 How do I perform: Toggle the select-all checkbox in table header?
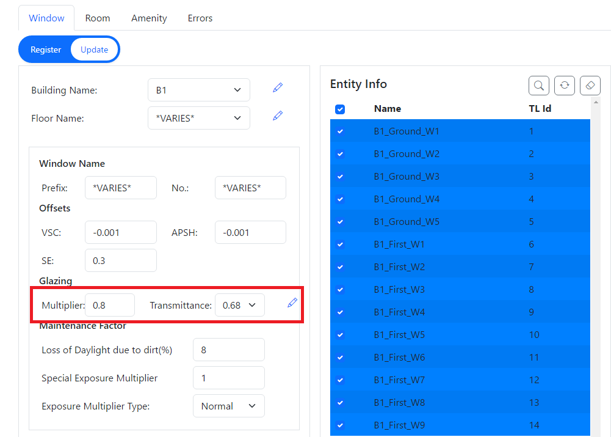click(x=340, y=109)
